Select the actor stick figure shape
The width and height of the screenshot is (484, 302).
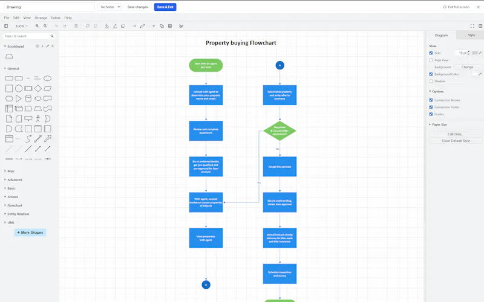click(x=38, y=118)
